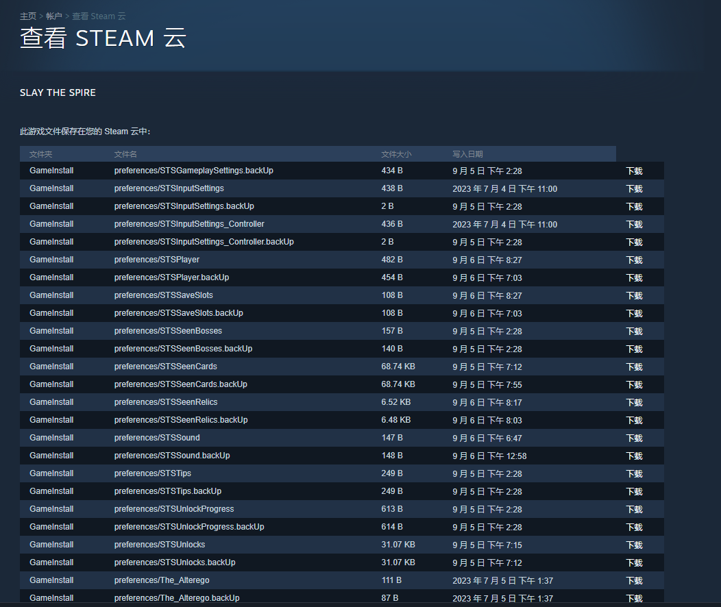Select filename preferences/STSUnlocks
721x607 pixels.
tap(160, 545)
